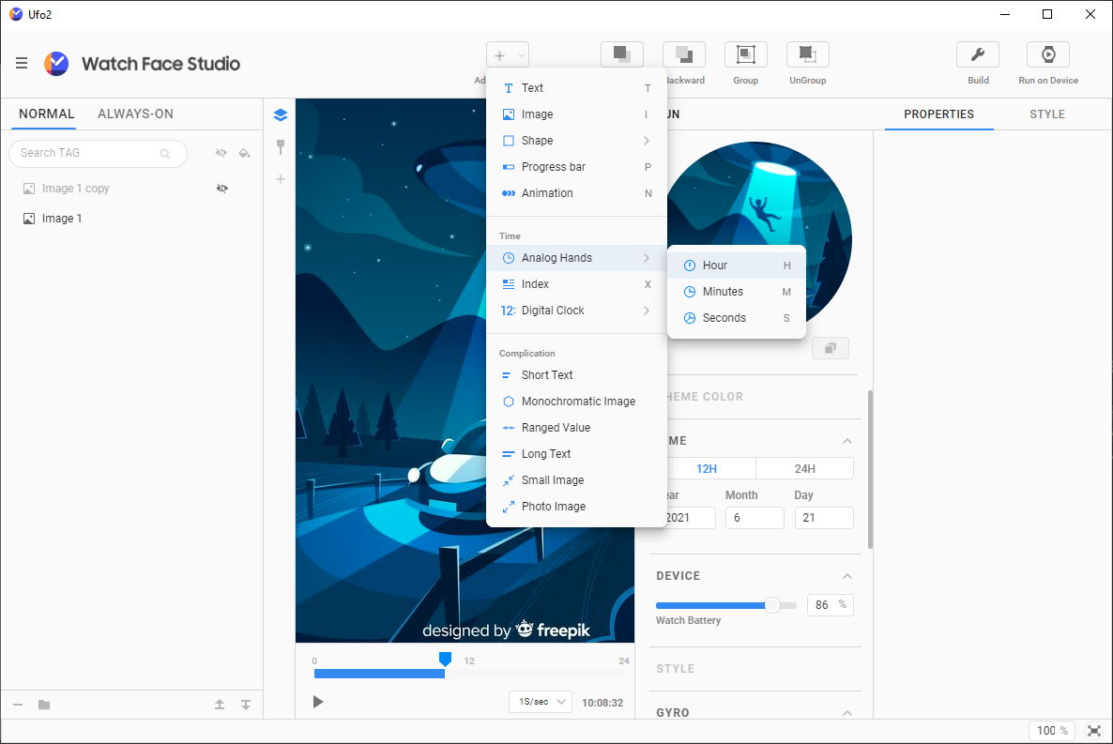Click the new folder icon
This screenshot has width=1113, height=744.
coord(44,705)
